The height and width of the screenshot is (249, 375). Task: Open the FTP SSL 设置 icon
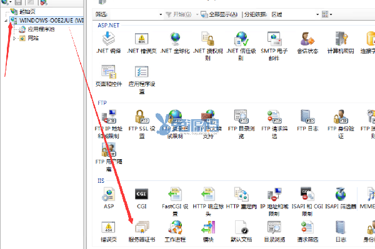click(x=142, y=124)
